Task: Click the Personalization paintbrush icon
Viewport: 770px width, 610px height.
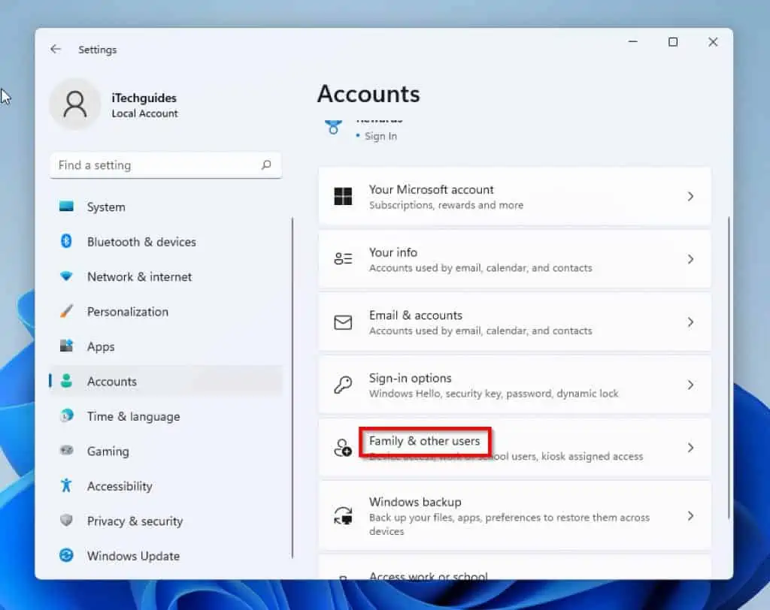Action: click(x=66, y=311)
